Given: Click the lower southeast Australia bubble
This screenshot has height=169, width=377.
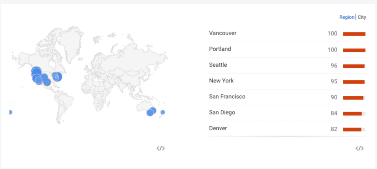Looking at the screenshot, I should coord(150,113).
